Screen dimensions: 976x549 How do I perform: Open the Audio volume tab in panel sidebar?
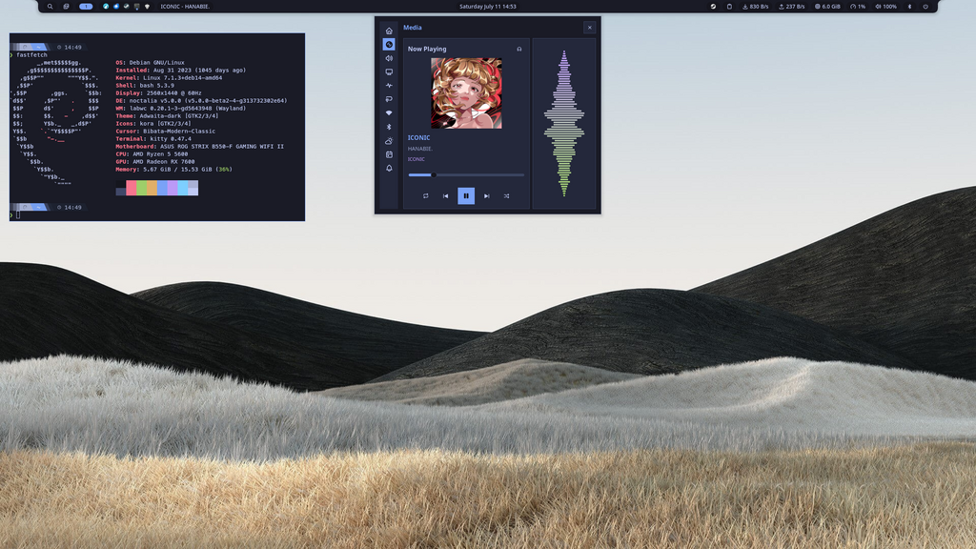[389, 58]
